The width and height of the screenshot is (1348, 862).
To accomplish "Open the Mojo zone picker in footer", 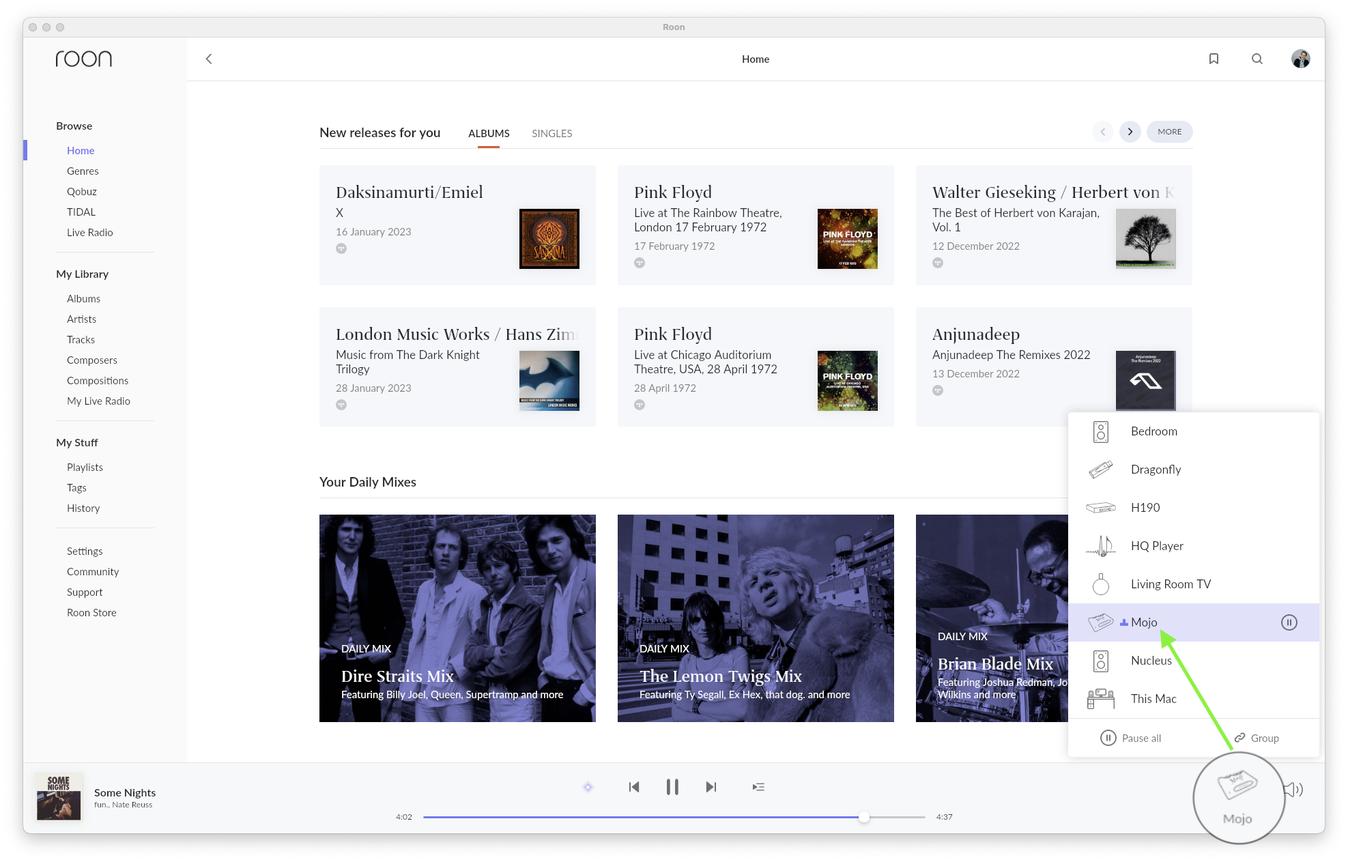I will tap(1237, 796).
